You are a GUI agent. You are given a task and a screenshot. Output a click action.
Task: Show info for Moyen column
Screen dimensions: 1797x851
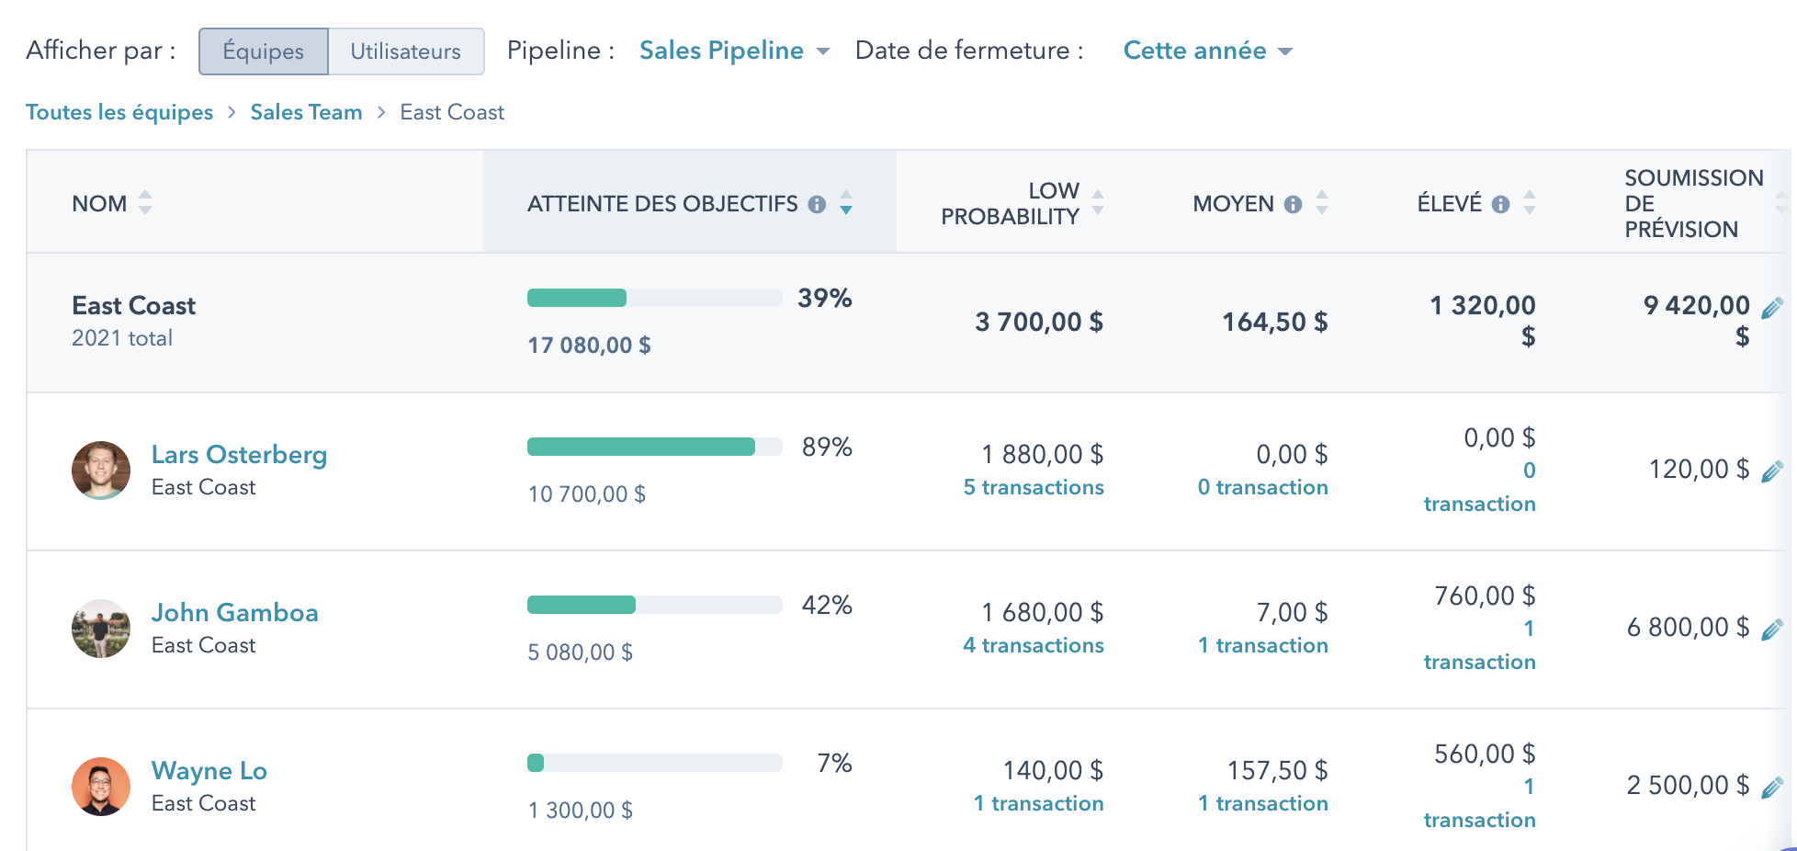tap(1293, 204)
